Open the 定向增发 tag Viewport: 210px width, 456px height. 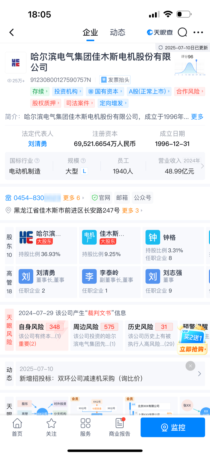click(113, 103)
